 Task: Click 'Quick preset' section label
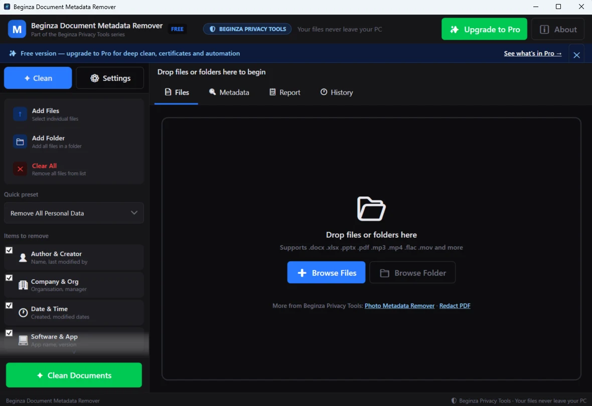pyautogui.click(x=21, y=194)
